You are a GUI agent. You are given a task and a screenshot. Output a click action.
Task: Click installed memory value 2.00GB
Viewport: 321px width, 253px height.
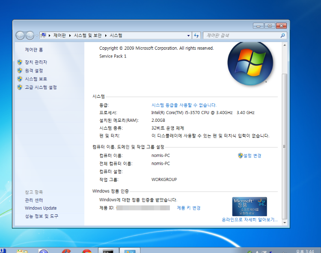[x=158, y=120]
